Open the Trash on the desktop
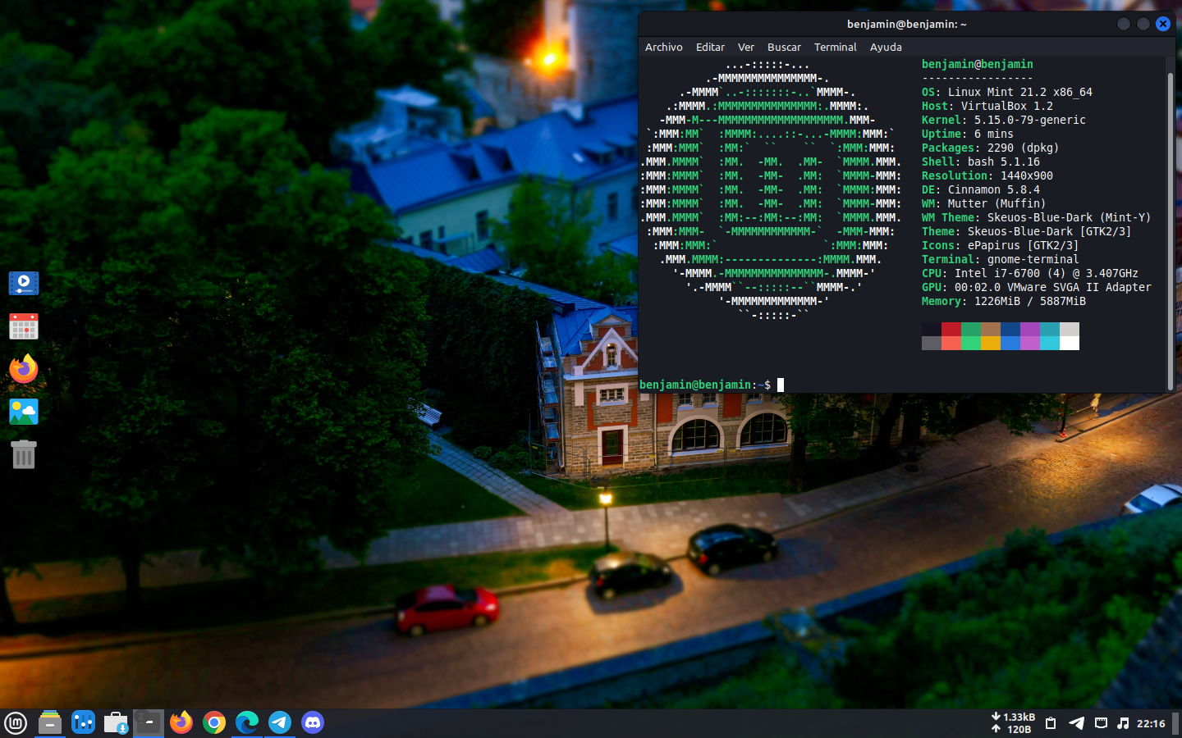Image resolution: width=1182 pixels, height=738 pixels. coord(24,454)
